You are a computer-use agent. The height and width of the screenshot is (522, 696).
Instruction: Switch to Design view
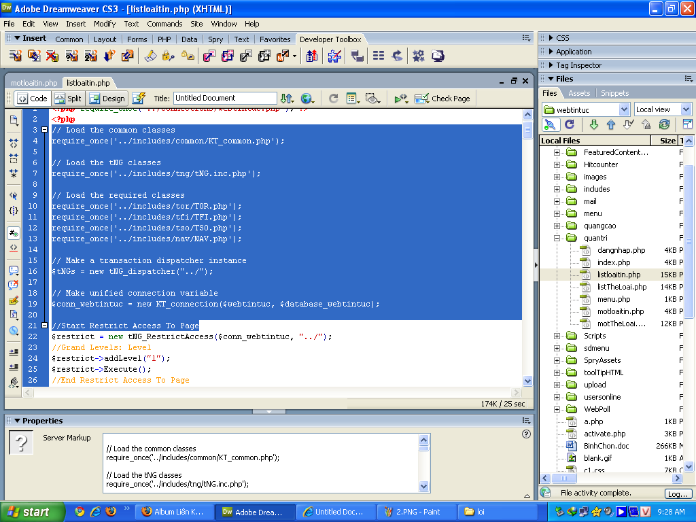click(107, 99)
